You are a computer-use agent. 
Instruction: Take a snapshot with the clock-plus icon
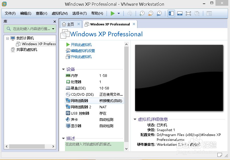[x=142, y=13]
